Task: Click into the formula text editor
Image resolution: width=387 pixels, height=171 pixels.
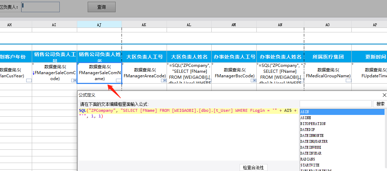Action: (188, 134)
